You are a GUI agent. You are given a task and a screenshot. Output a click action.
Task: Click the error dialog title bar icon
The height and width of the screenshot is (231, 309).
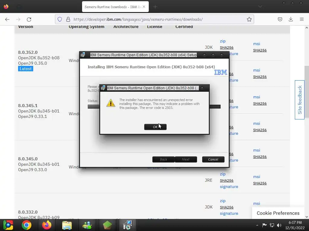tap(103, 88)
